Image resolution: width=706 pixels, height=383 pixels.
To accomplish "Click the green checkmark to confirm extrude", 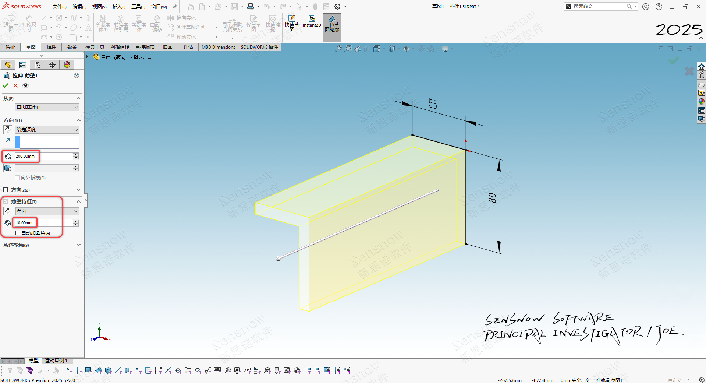I will [x=6, y=85].
